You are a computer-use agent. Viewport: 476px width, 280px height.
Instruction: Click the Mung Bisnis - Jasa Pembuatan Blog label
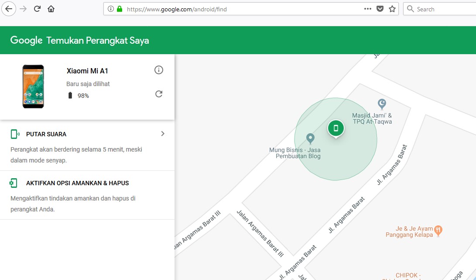click(x=295, y=153)
